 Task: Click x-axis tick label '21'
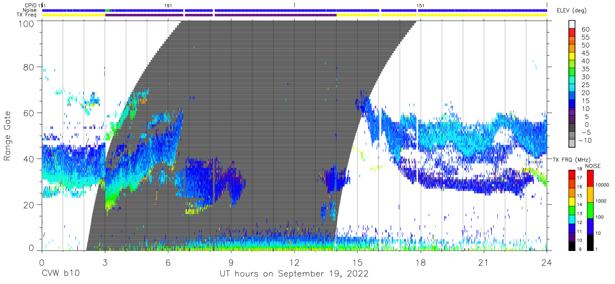pyautogui.click(x=483, y=261)
